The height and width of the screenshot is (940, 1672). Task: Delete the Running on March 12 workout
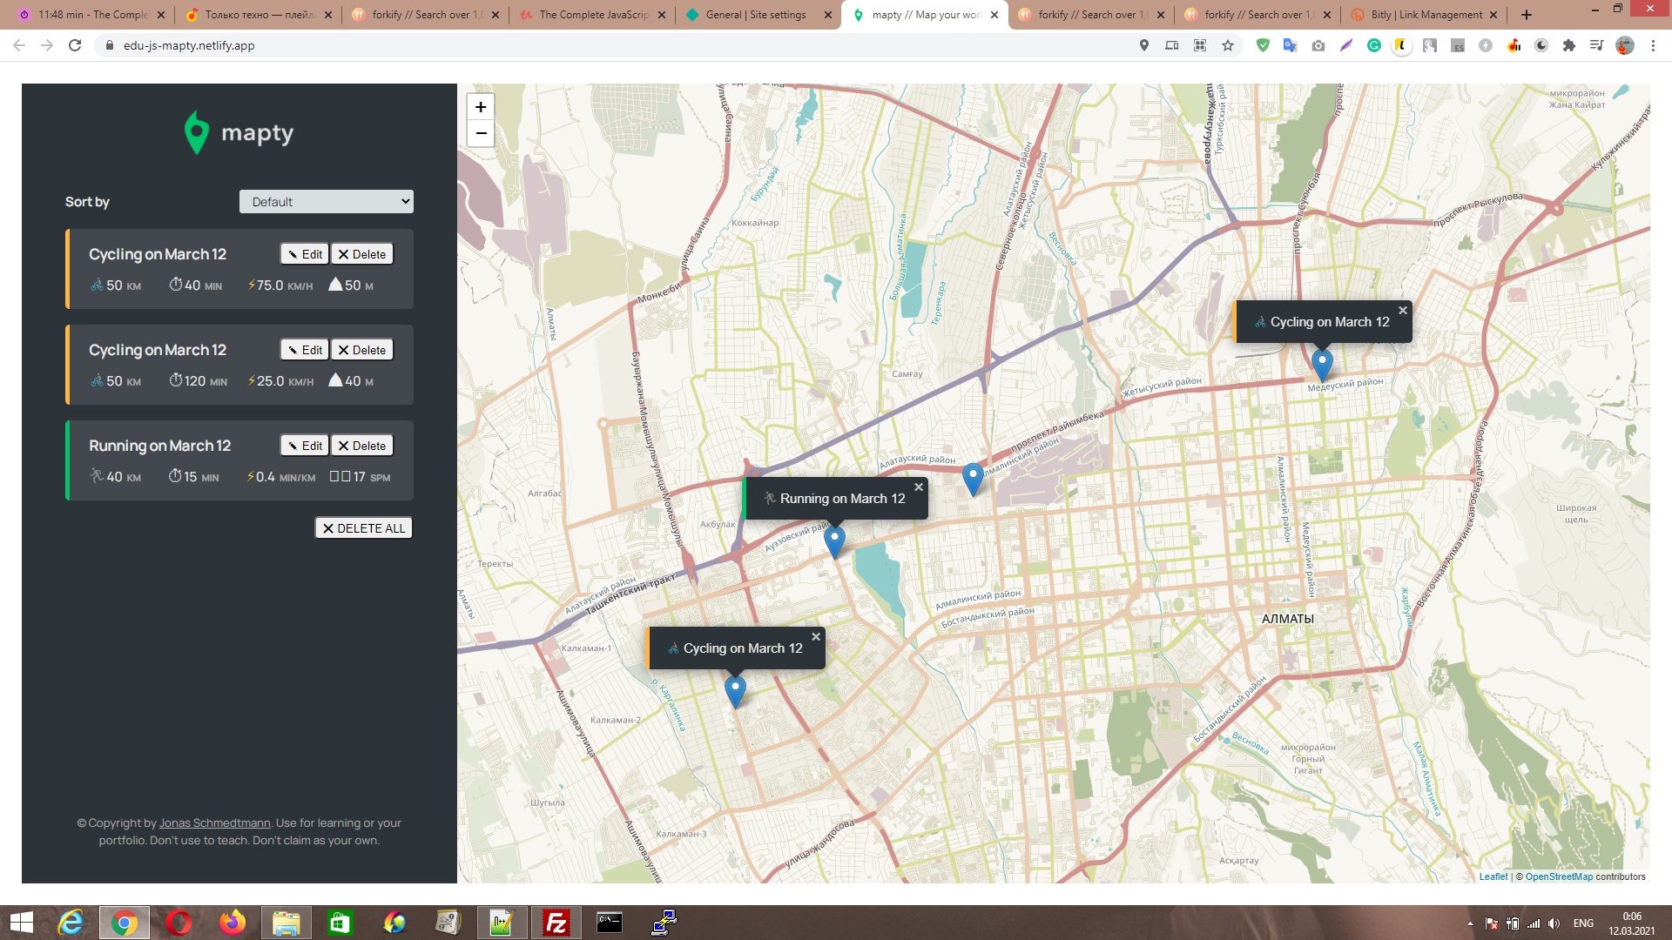click(362, 446)
